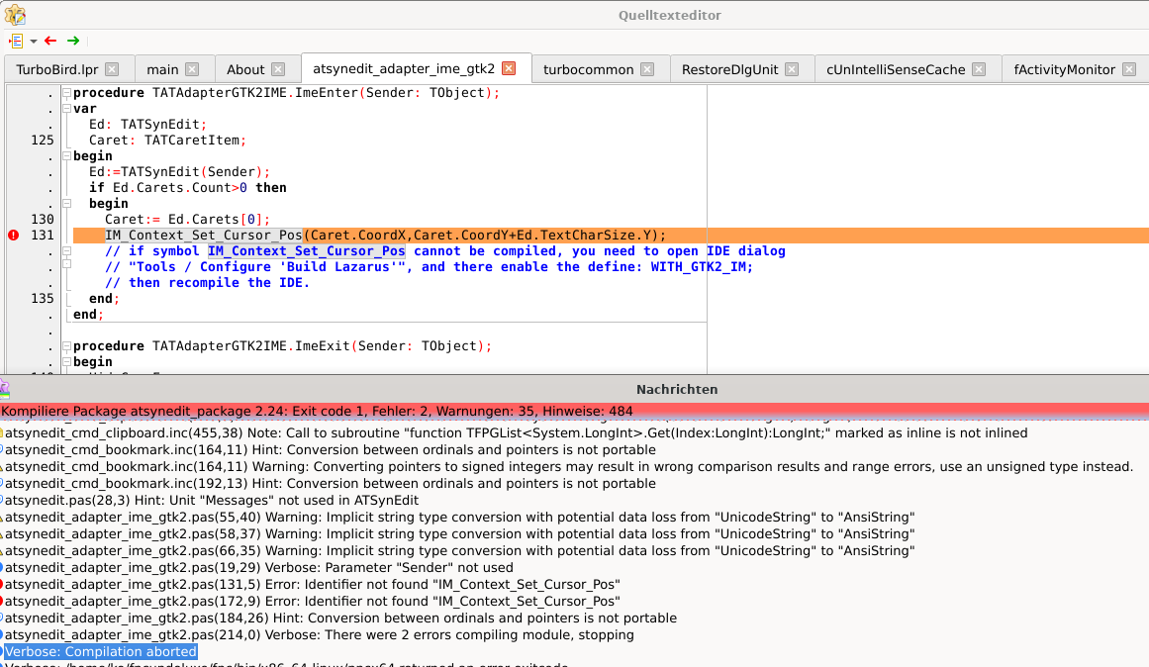Screen dimensions: 1149x667
Task: Switch to the turbocommon tab
Action: pyautogui.click(x=589, y=69)
